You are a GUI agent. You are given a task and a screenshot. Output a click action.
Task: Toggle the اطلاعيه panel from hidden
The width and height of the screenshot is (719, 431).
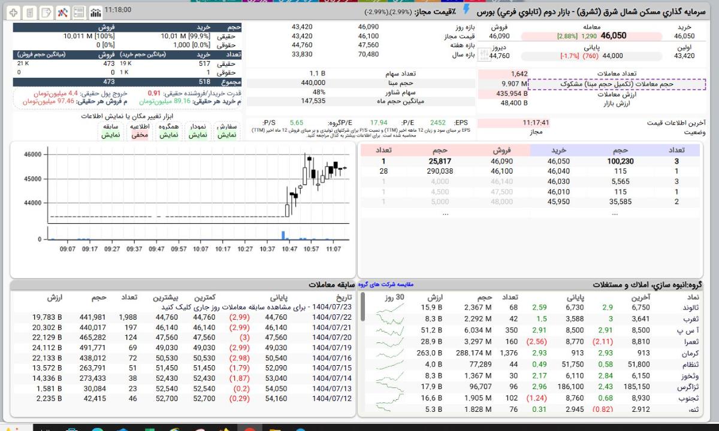140,131
